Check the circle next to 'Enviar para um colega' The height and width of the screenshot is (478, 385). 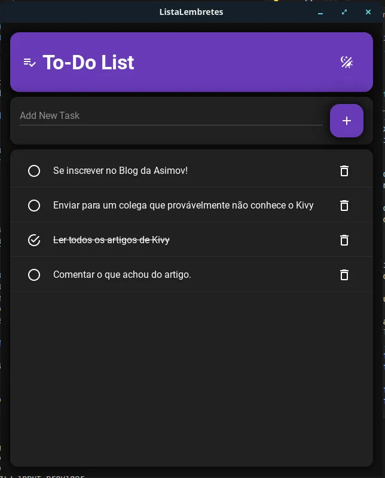pos(34,206)
